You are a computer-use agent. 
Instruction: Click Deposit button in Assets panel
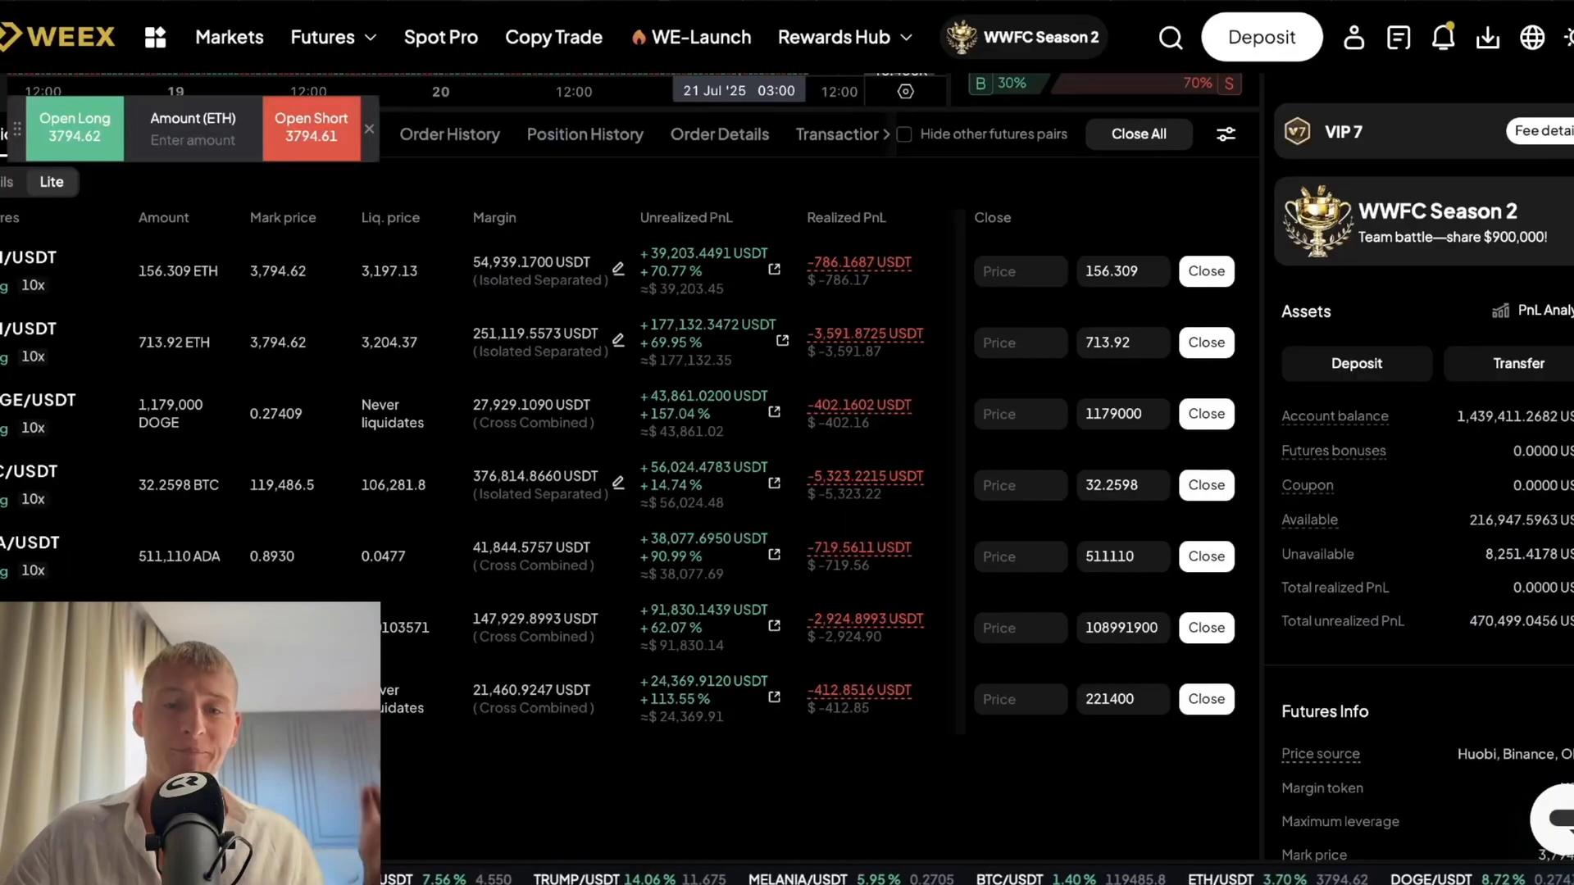coord(1357,363)
